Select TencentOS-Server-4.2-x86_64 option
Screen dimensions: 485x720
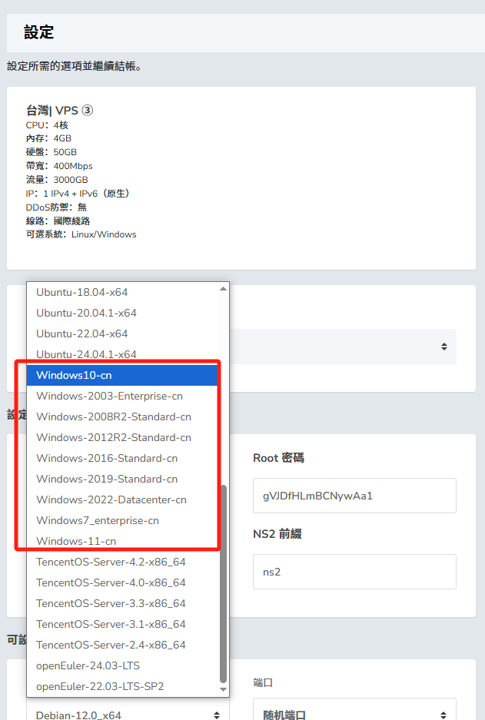122,562
